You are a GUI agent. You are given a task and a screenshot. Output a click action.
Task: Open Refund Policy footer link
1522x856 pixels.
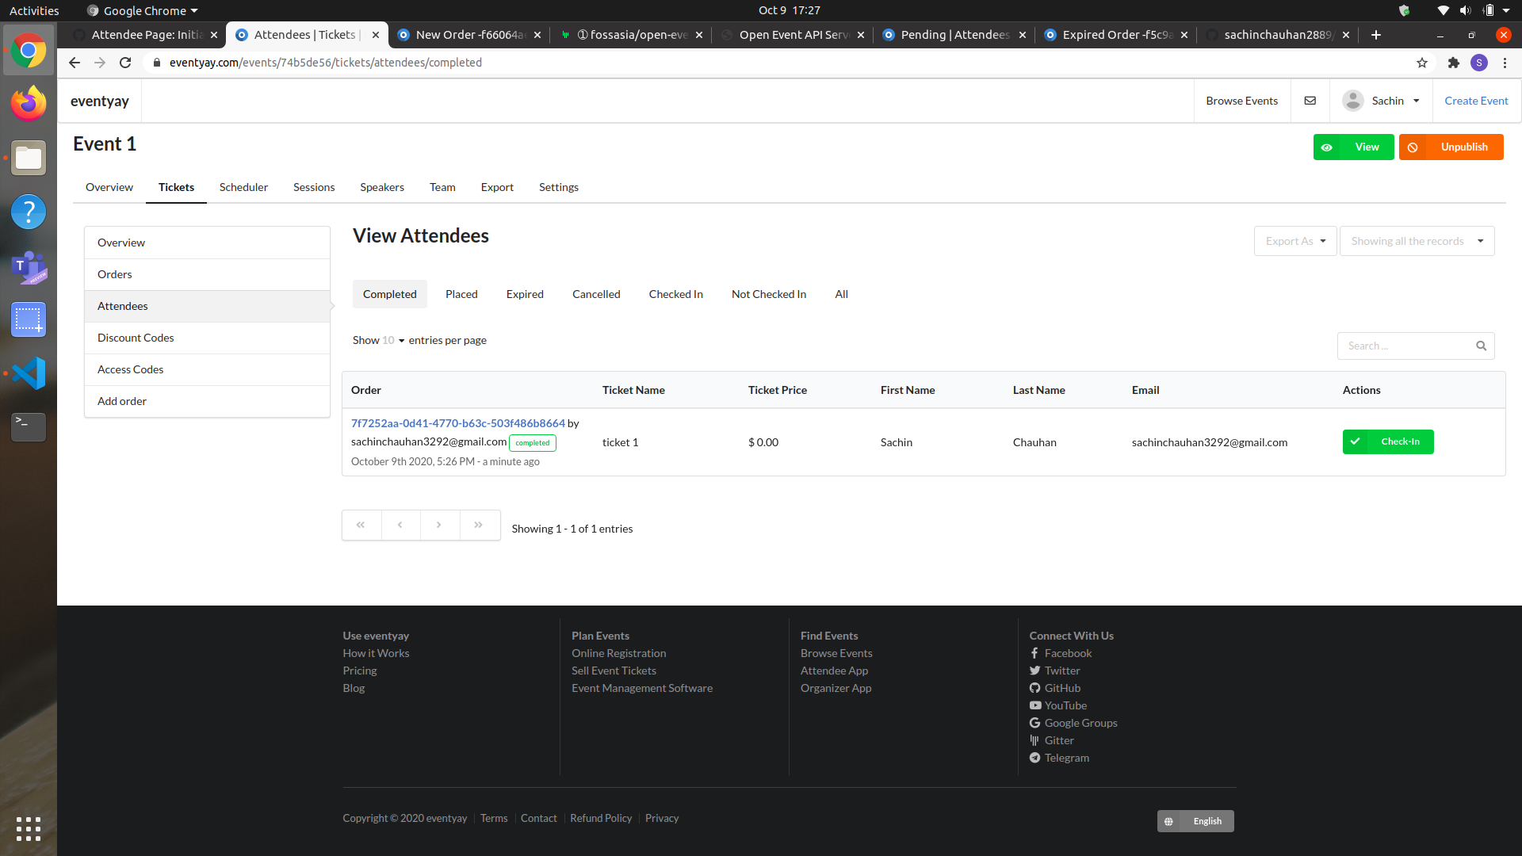[x=601, y=818]
